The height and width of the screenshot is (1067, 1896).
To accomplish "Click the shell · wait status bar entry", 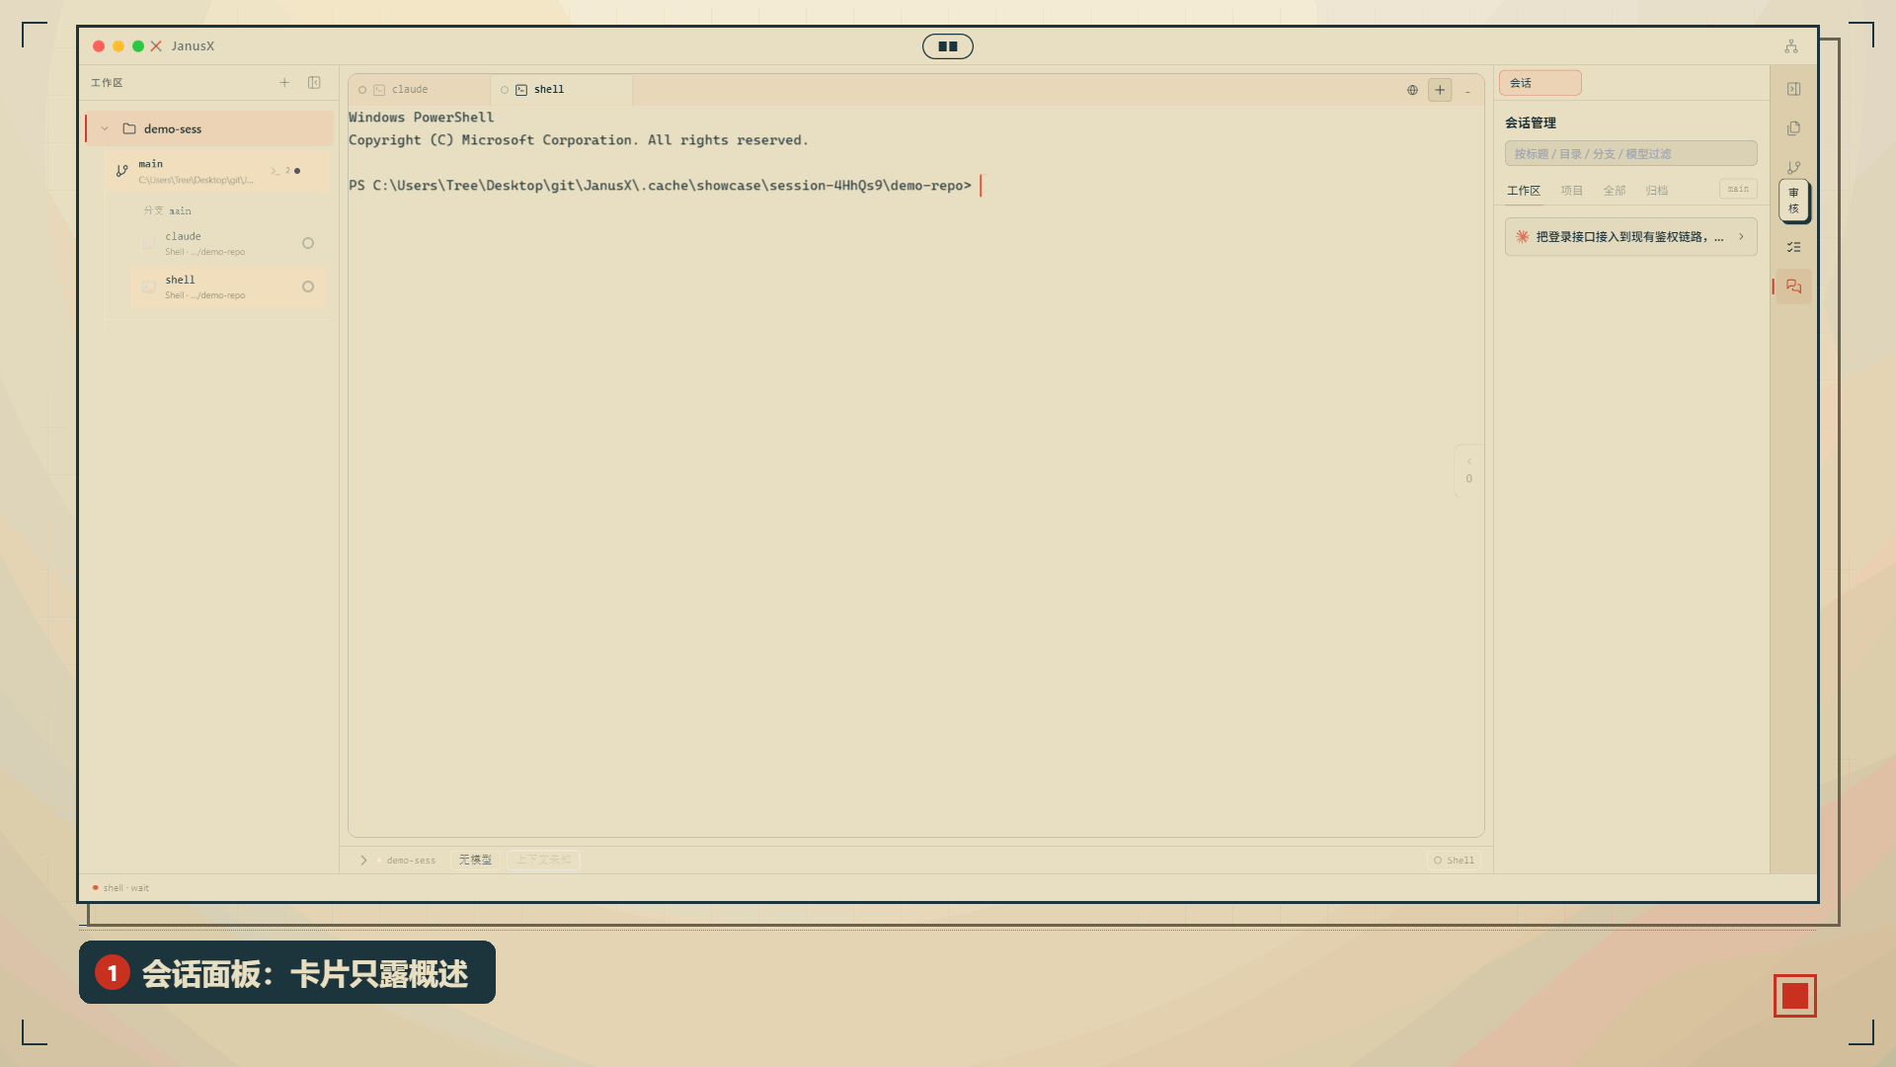I will (121, 888).
